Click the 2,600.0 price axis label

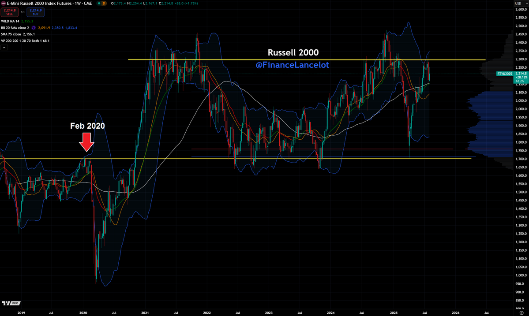coord(521,9)
